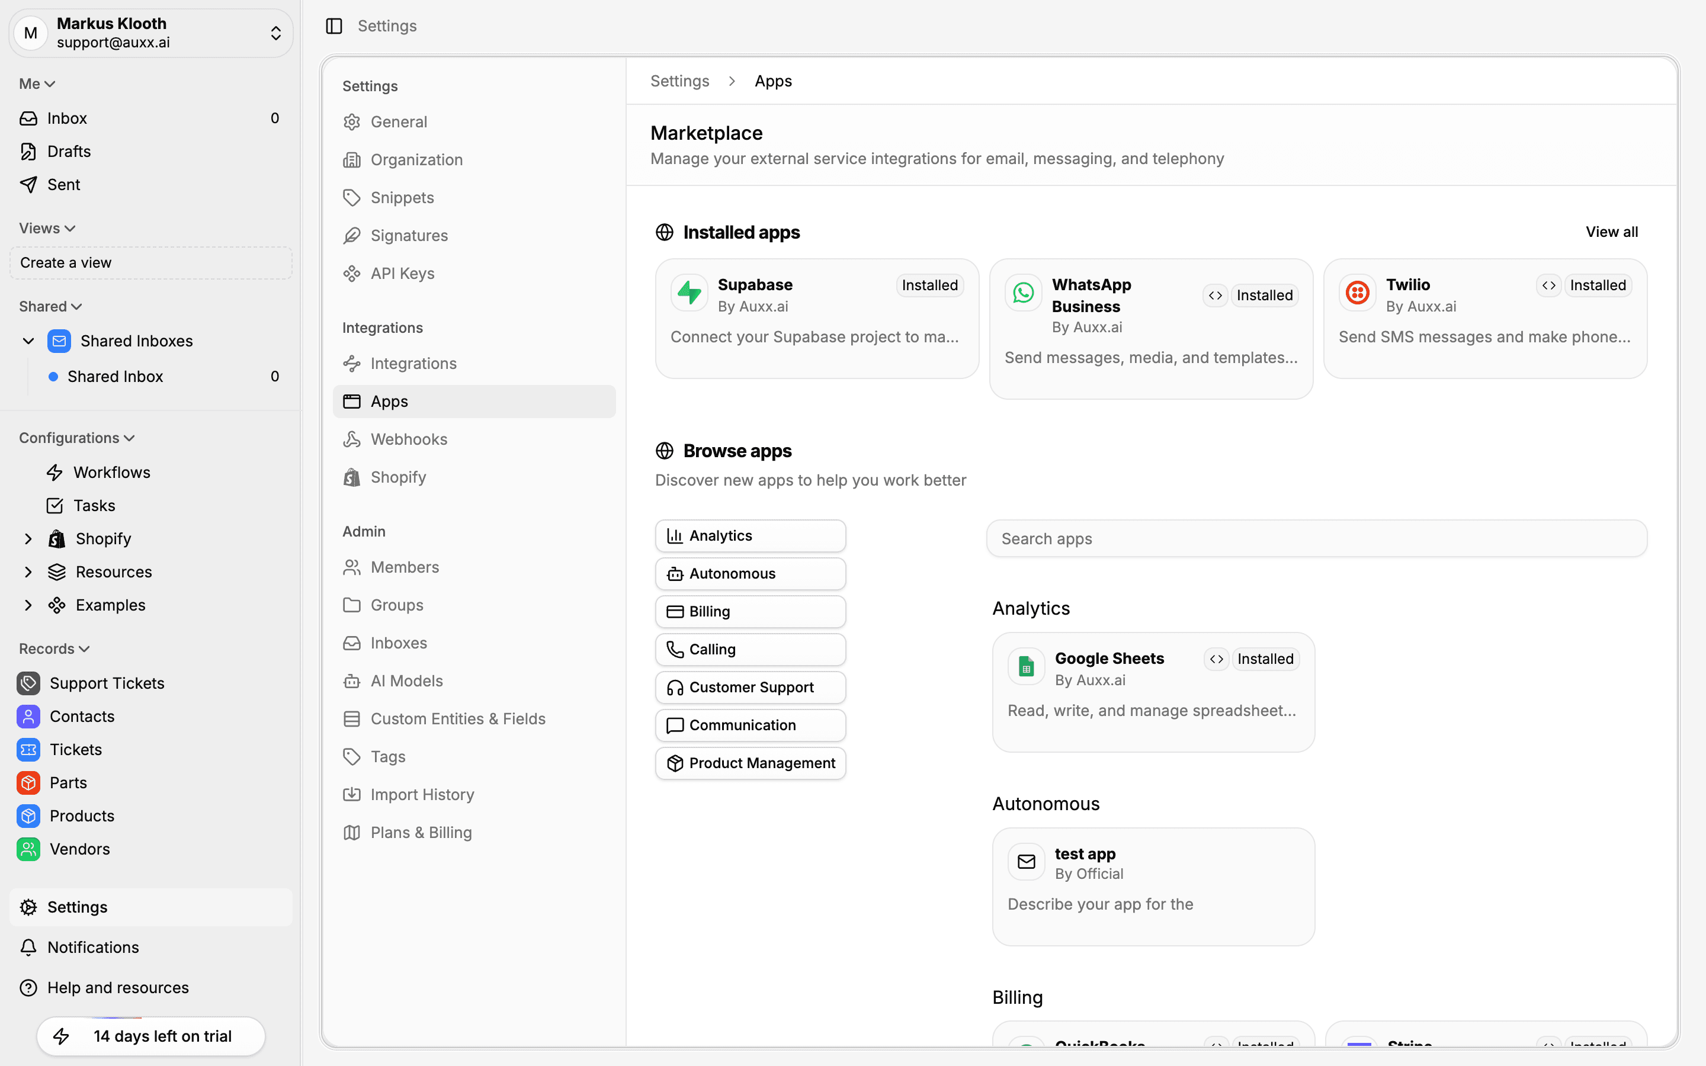The width and height of the screenshot is (1706, 1066).
Task: Open Vendors records
Action: click(x=150, y=849)
